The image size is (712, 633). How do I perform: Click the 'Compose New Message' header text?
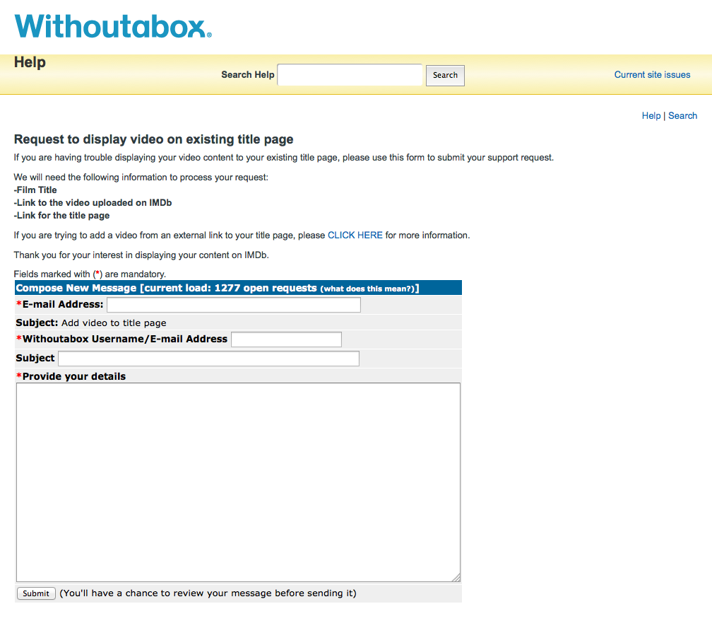click(x=76, y=288)
